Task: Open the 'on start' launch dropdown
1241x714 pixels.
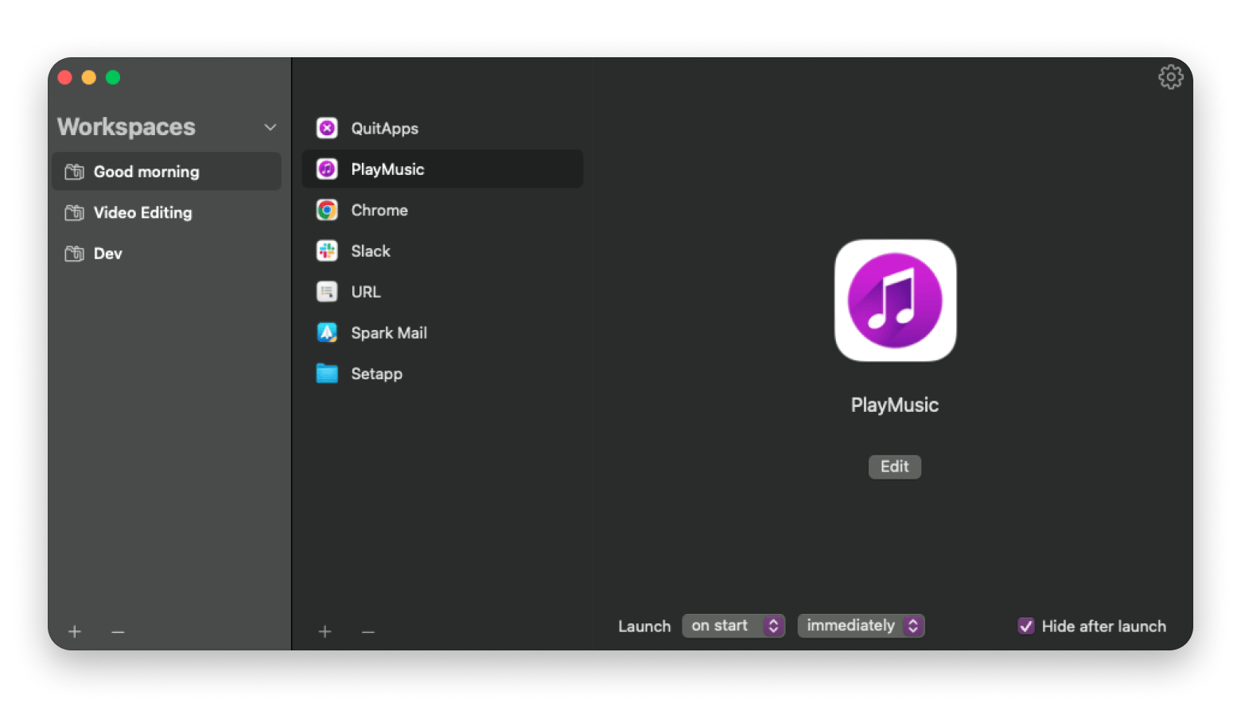Action: (x=733, y=626)
